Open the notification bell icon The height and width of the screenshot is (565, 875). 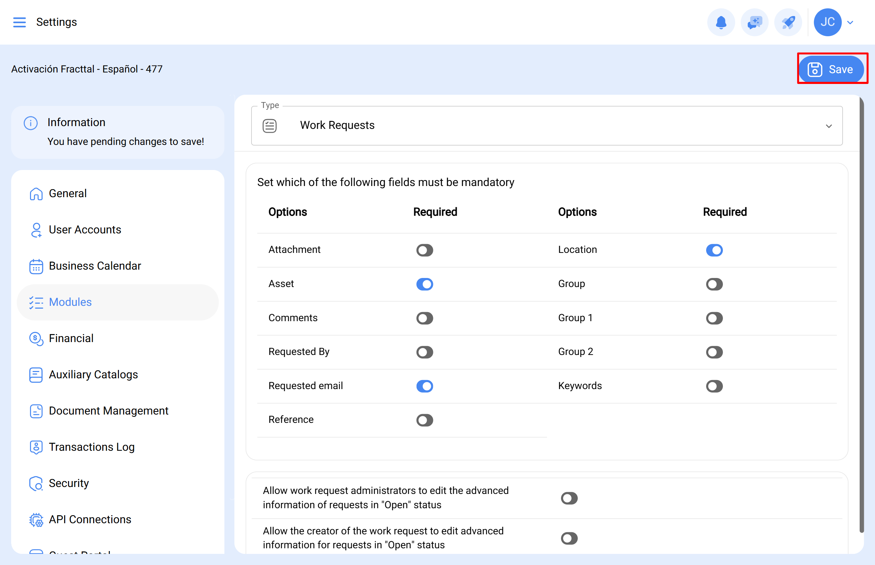coord(721,22)
